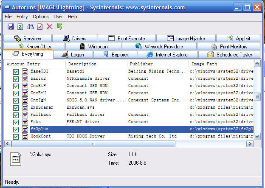Click the CnxEtP entry driver icon
This screenshot has height=188, width=265.
25,86
